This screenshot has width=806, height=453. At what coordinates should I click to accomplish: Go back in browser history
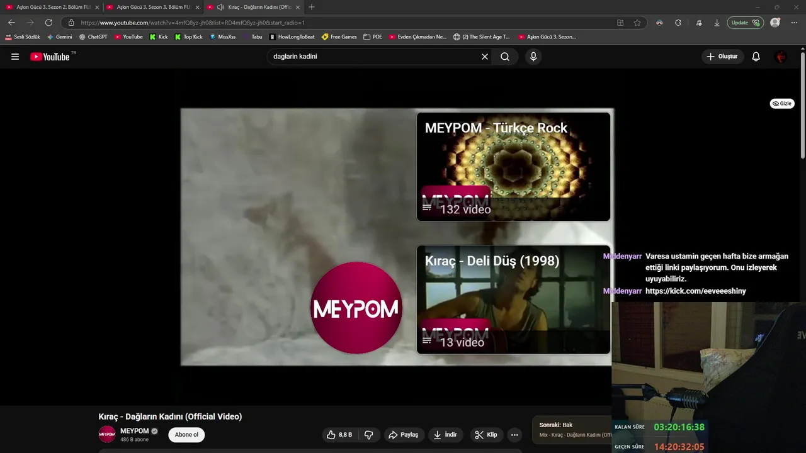(x=11, y=23)
